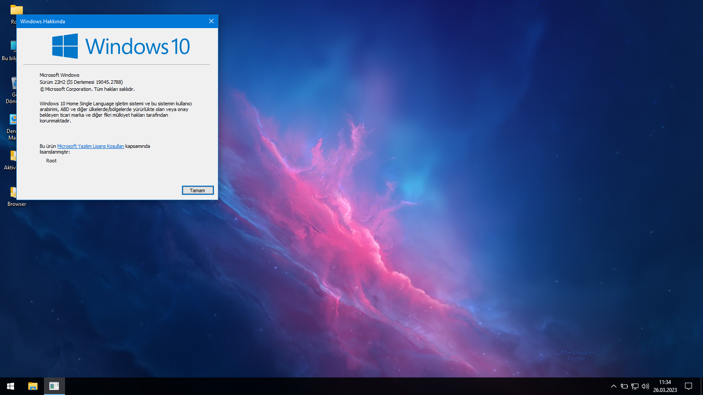The width and height of the screenshot is (703, 395).
Task: Select the Denetim Masası desktop icon
Action: coord(13,120)
